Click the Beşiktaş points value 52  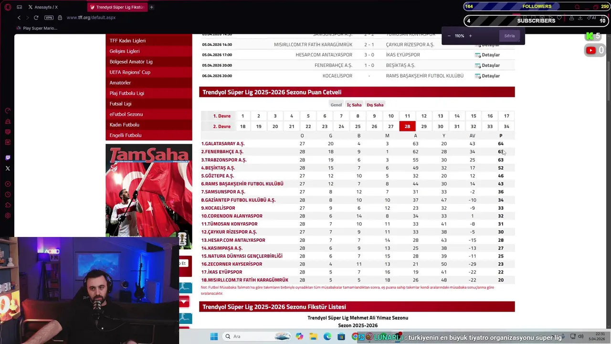501,168
